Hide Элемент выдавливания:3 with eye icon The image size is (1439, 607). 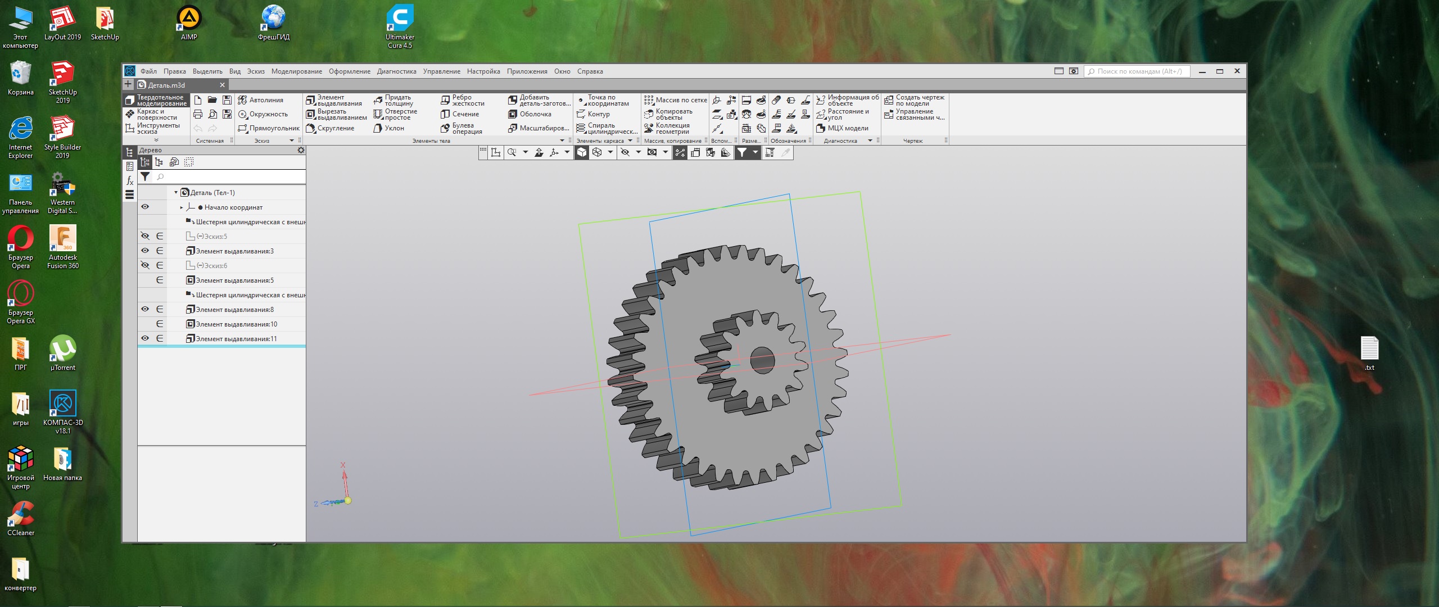(145, 251)
